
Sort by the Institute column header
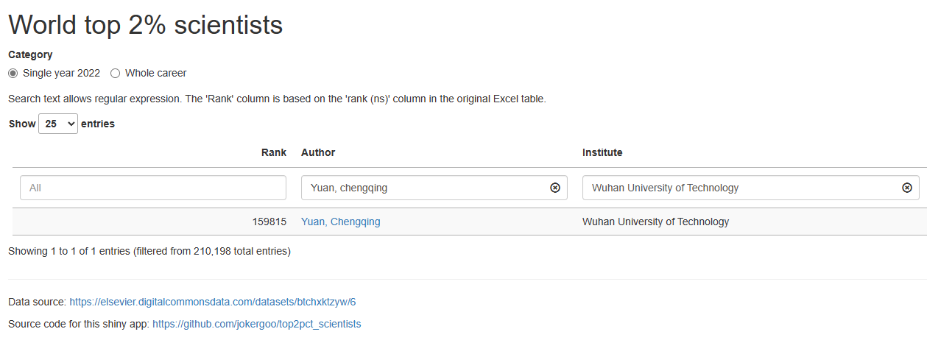coord(602,152)
